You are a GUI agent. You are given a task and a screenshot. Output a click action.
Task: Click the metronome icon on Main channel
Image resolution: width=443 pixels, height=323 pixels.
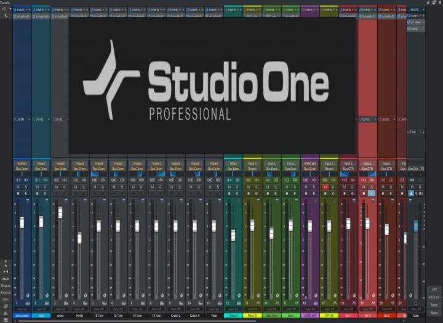(412, 194)
